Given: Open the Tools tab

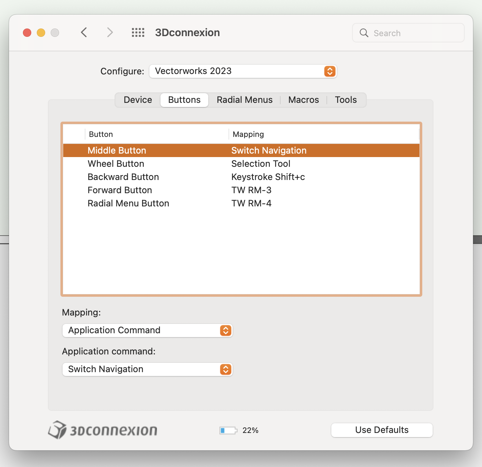Looking at the screenshot, I should pyautogui.click(x=346, y=100).
